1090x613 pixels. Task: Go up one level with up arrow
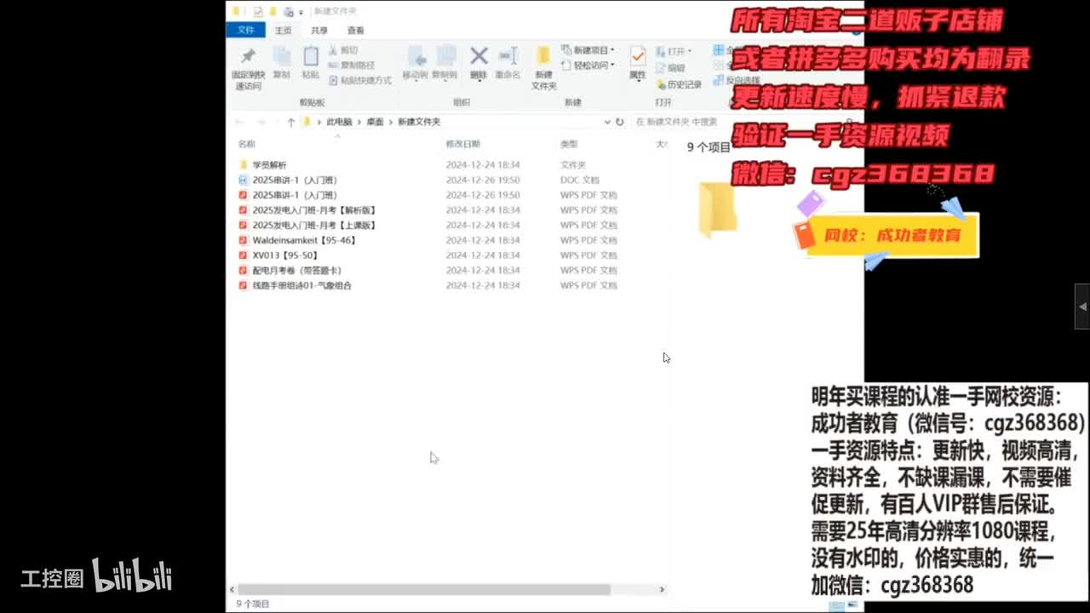pyautogui.click(x=290, y=122)
